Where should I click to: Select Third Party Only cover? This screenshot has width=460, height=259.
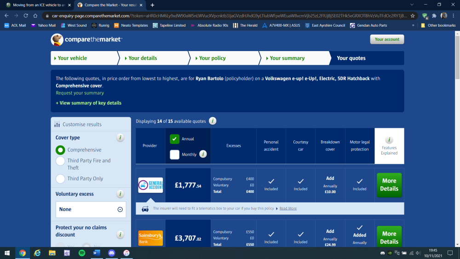[60, 178]
